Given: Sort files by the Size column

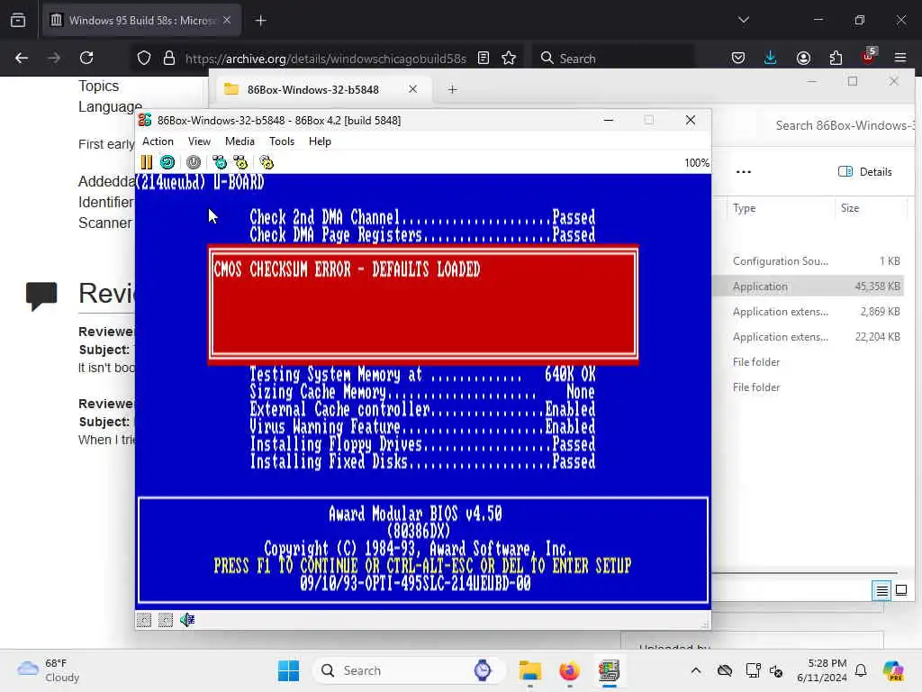Looking at the screenshot, I should pos(850,208).
